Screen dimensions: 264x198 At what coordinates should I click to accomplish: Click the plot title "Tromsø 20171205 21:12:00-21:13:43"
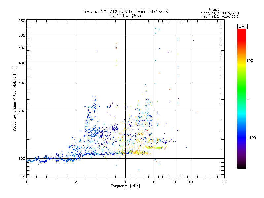tap(125, 12)
